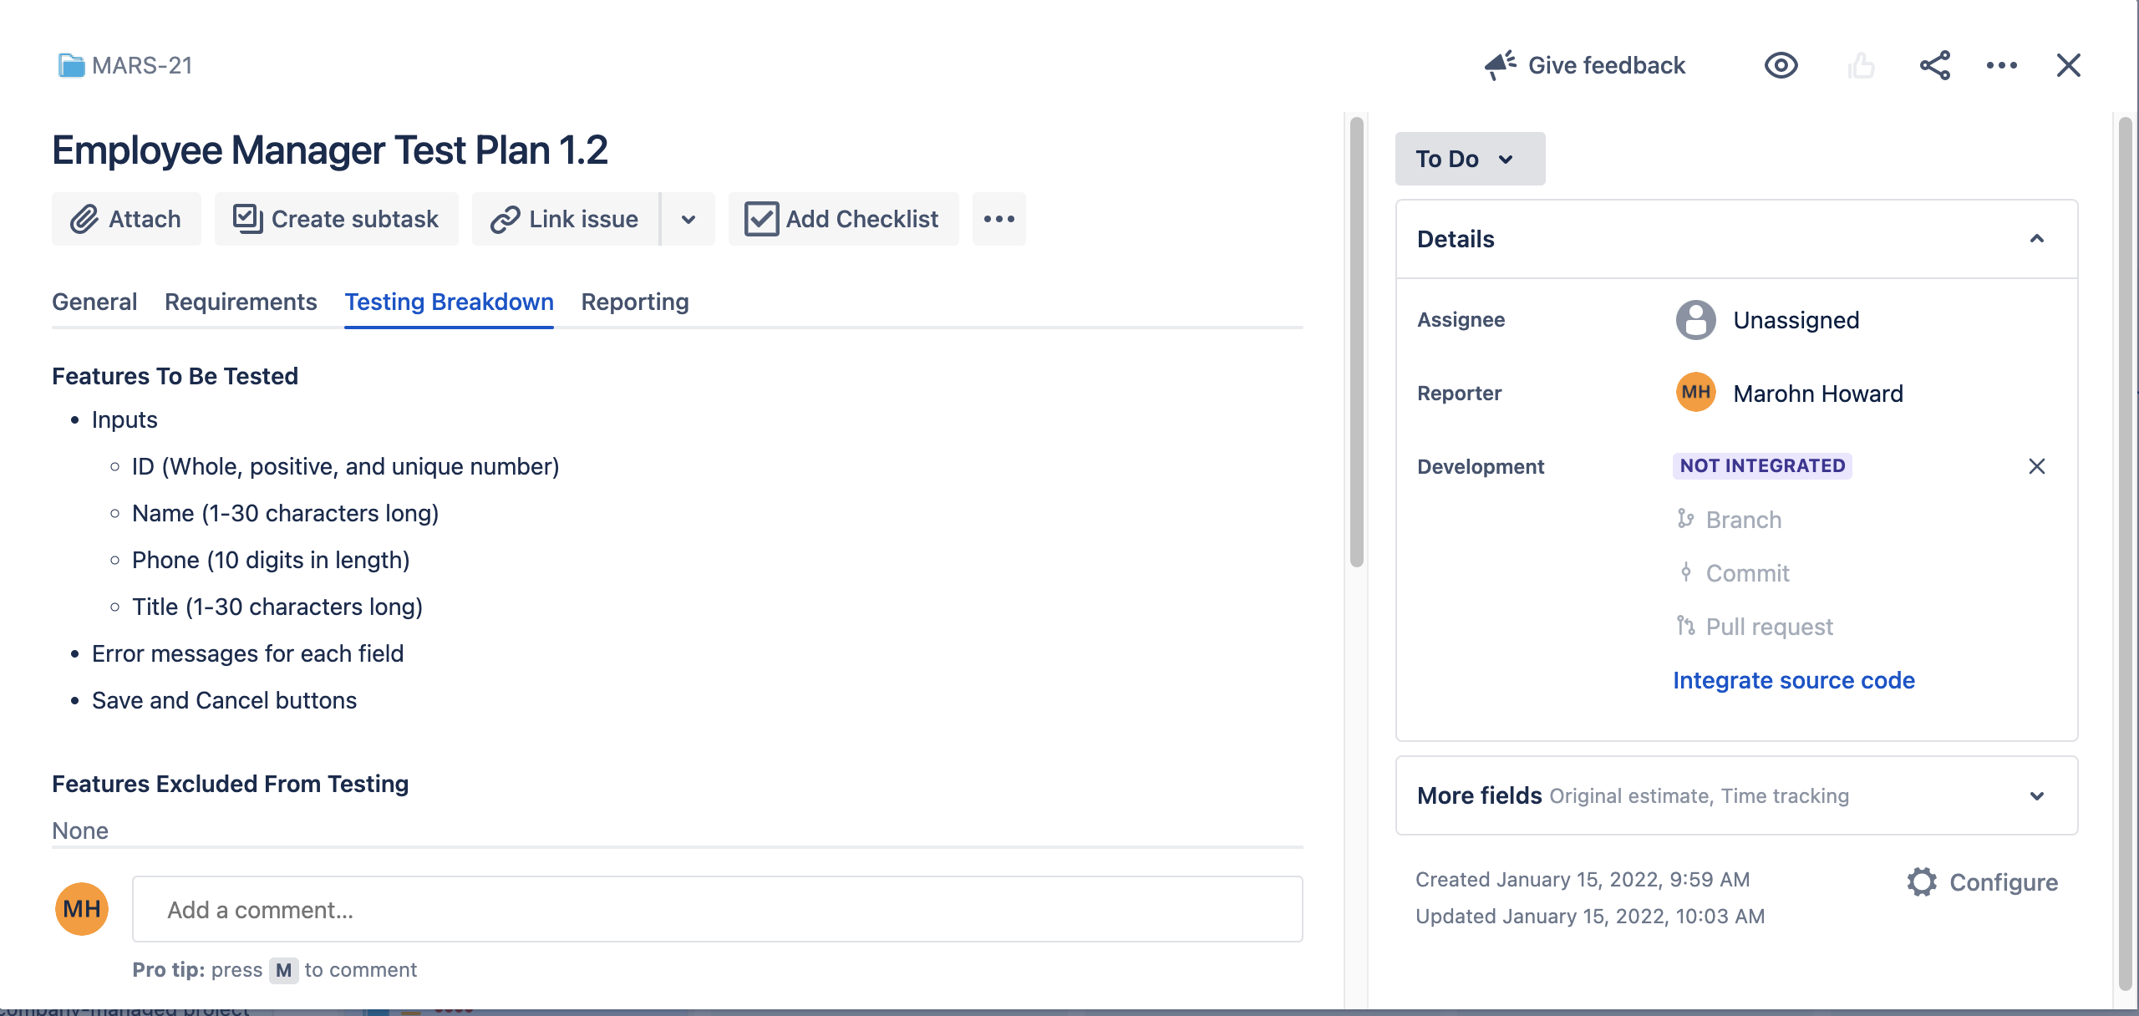Open the more actions ellipsis menu
2139x1016 pixels.
(x=2001, y=65)
